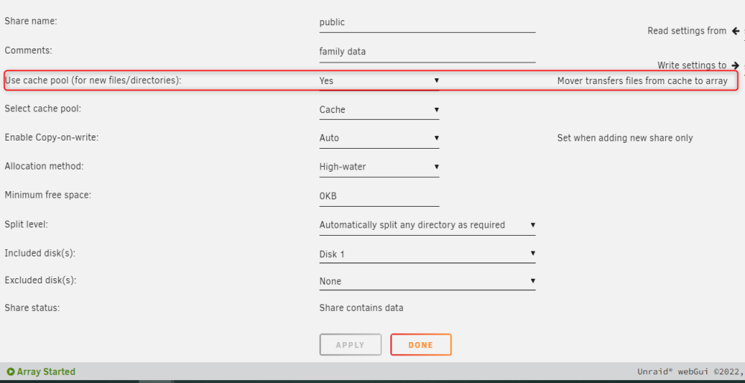Click the Share status label
The width and height of the screenshot is (745, 383).
pyautogui.click(x=32, y=308)
